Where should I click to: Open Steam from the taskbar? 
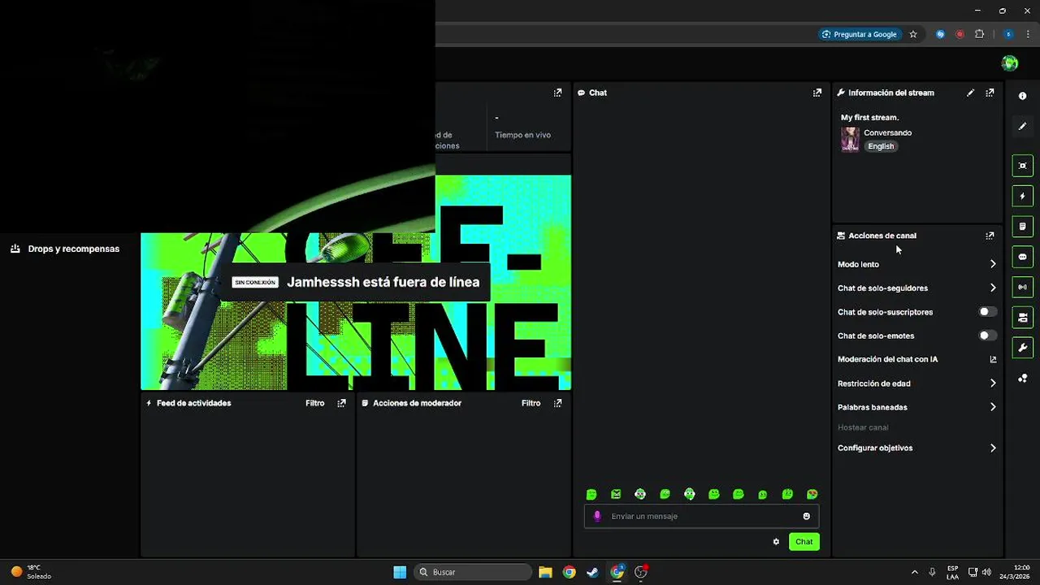pos(593,572)
